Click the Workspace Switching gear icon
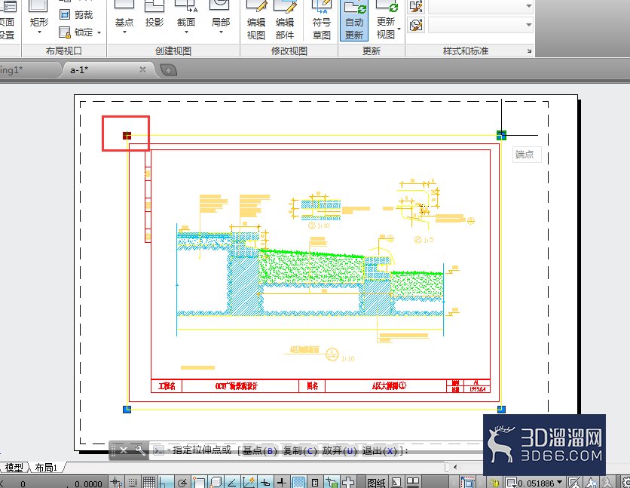 coord(626,483)
